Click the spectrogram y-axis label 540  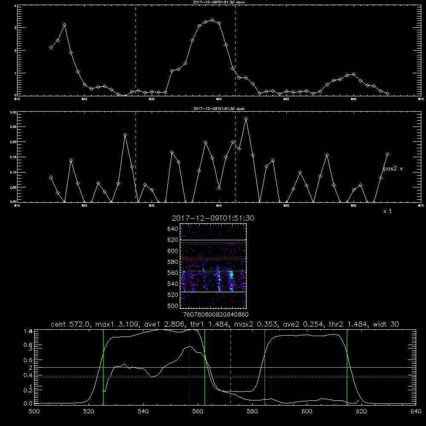click(x=173, y=284)
